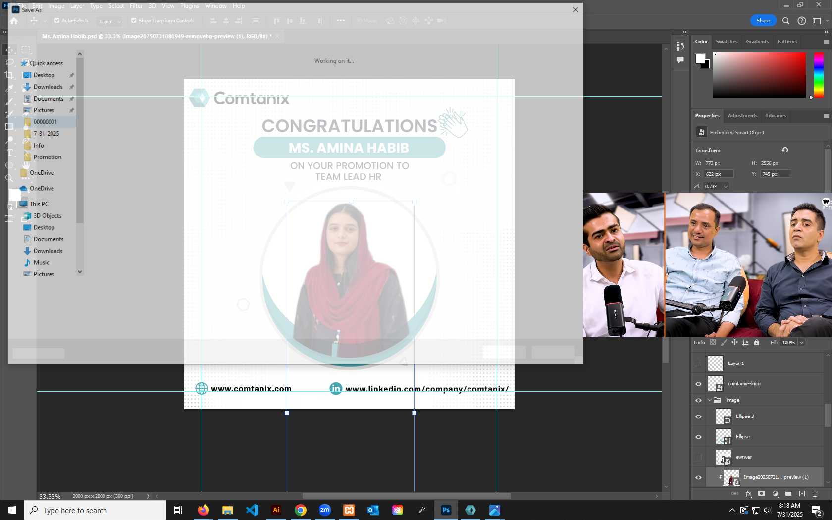The image size is (832, 520).
Task: Collapse the right panels with double-chevron
Action: pos(826,32)
